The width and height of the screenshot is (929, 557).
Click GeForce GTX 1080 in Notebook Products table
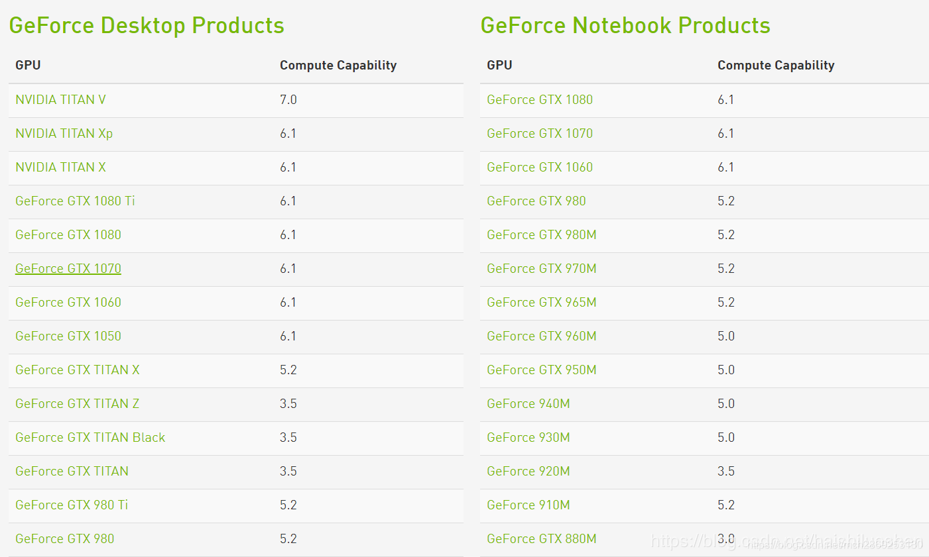click(540, 100)
